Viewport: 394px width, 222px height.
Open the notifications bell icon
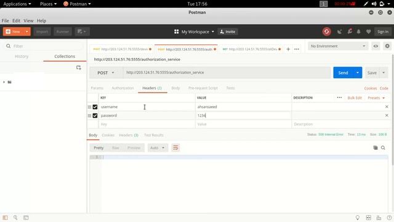pos(358,31)
